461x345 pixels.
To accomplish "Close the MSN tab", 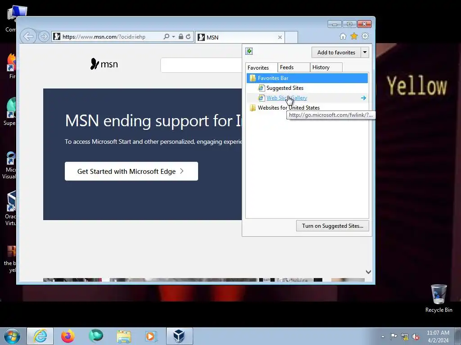I will (x=280, y=37).
